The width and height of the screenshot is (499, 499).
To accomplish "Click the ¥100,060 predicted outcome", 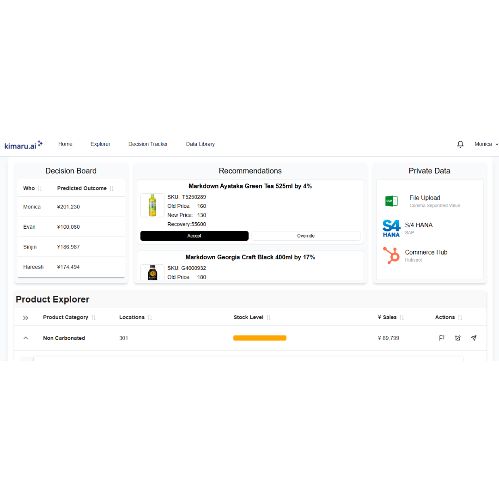I will [68, 227].
